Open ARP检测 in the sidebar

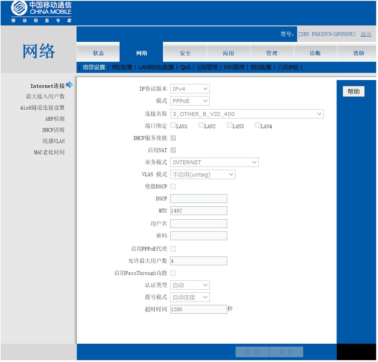point(55,119)
